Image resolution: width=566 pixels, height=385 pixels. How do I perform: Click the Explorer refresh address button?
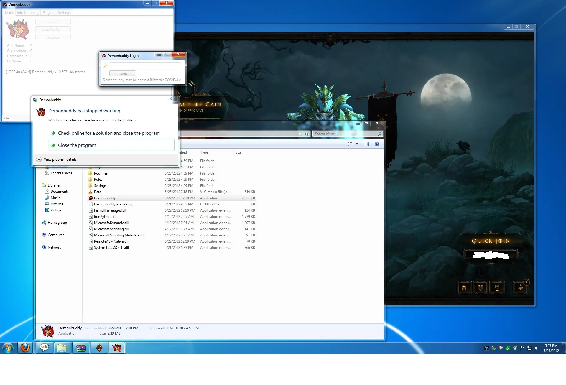click(x=307, y=134)
